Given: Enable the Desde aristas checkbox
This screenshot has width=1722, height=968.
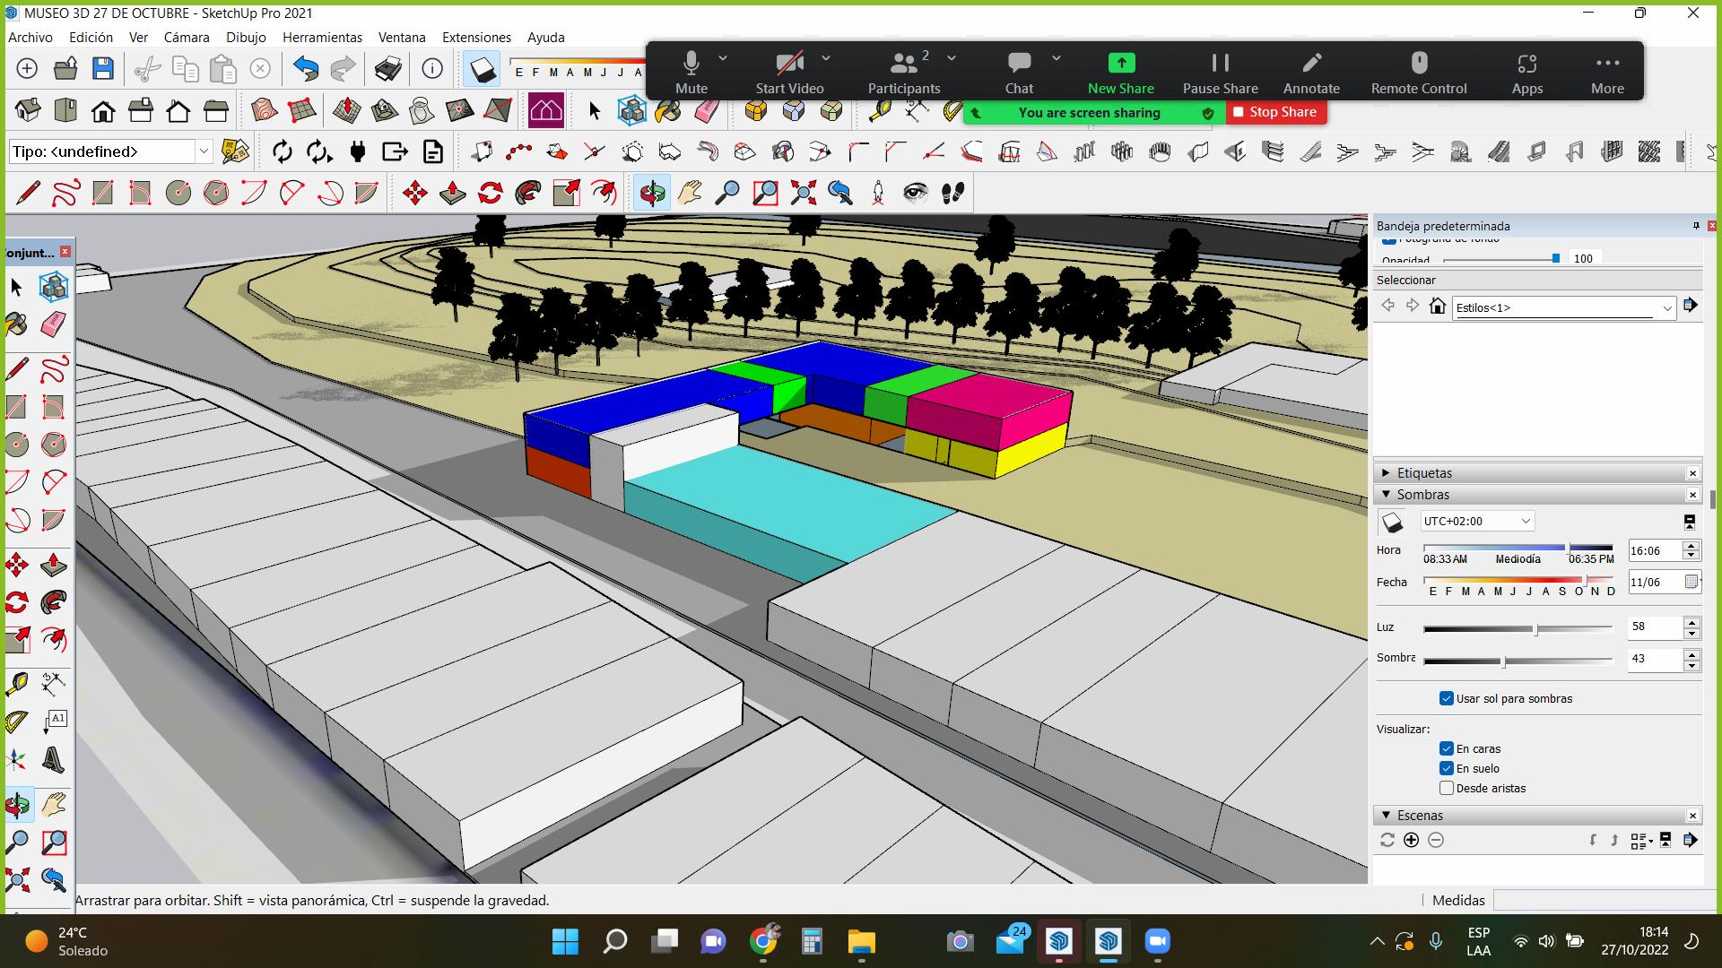Looking at the screenshot, I should (1446, 788).
